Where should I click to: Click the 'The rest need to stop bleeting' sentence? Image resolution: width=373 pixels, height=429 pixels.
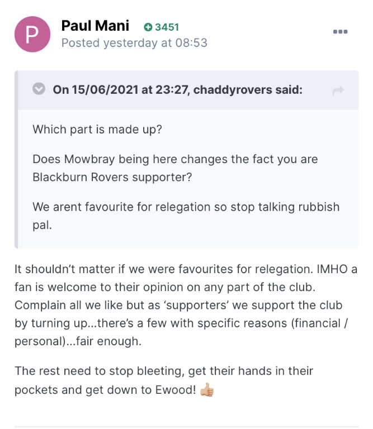[164, 371]
